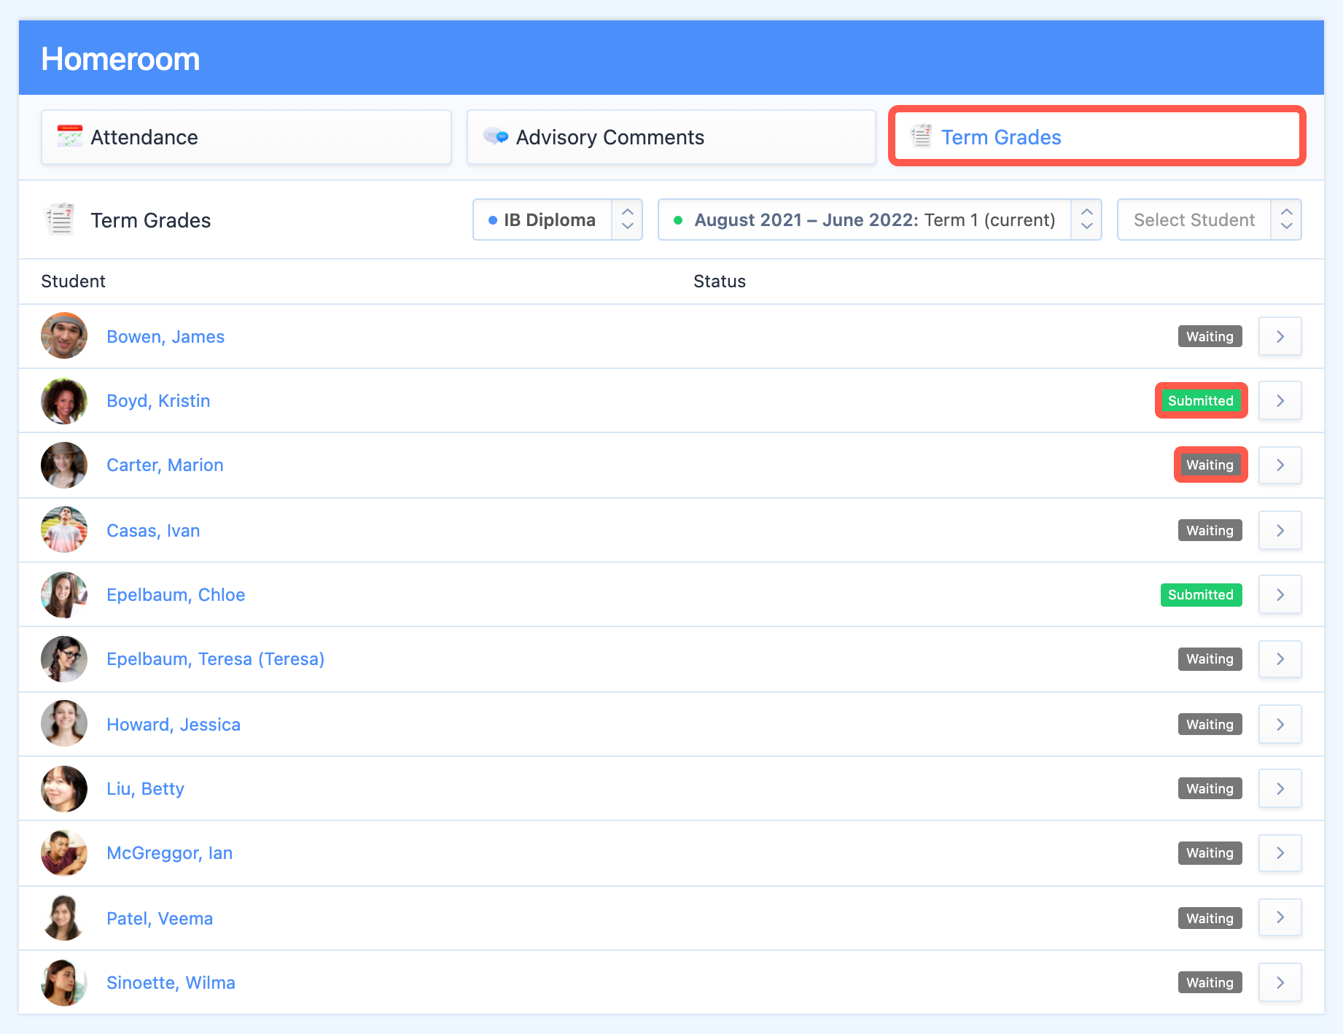The width and height of the screenshot is (1343, 1034).
Task: Open the Select Student dropdown
Action: tap(1209, 219)
